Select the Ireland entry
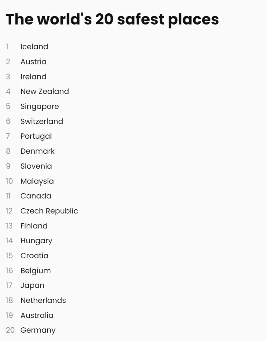 33,77
